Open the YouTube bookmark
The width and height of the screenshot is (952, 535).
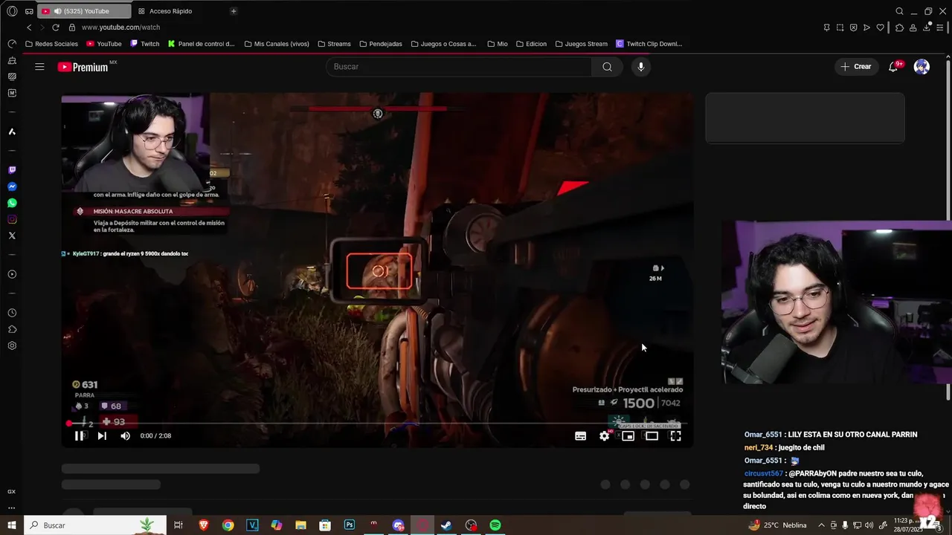tap(104, 44)
